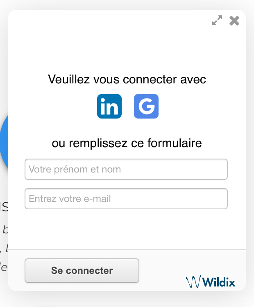Sign in with the Google icon
Image resolution: width=254 pixels, height=307 pixels.
[146, 106]
